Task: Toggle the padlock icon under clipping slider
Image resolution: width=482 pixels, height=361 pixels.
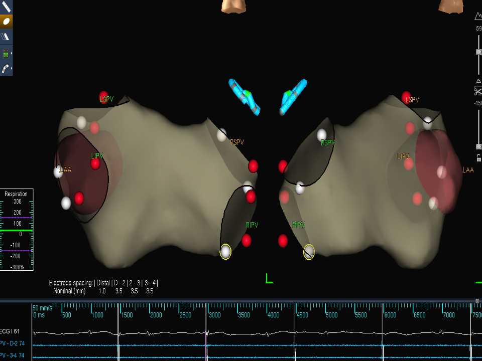Action: [x=478, y=157]
